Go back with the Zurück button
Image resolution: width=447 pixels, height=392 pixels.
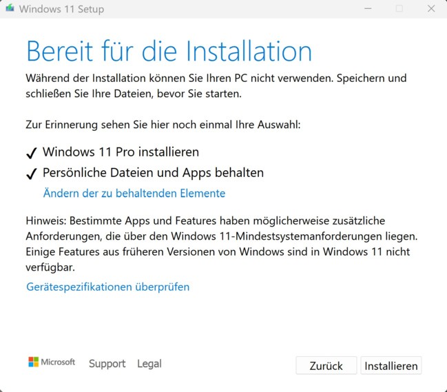[x=326, y=366]
